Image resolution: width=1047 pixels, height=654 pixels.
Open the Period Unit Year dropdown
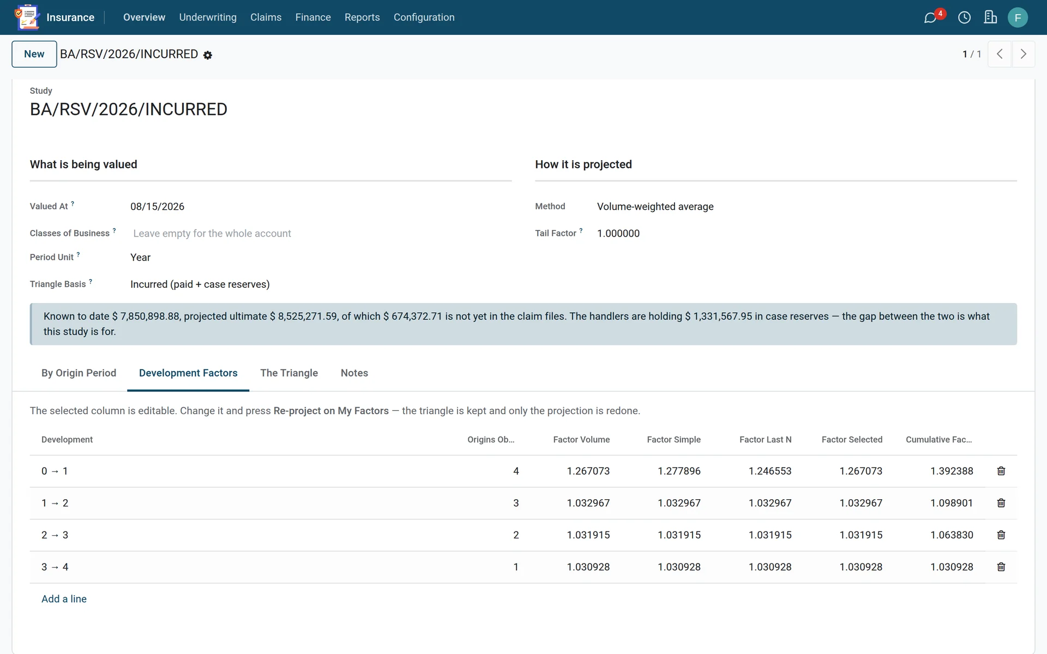(x=320, y=257)
